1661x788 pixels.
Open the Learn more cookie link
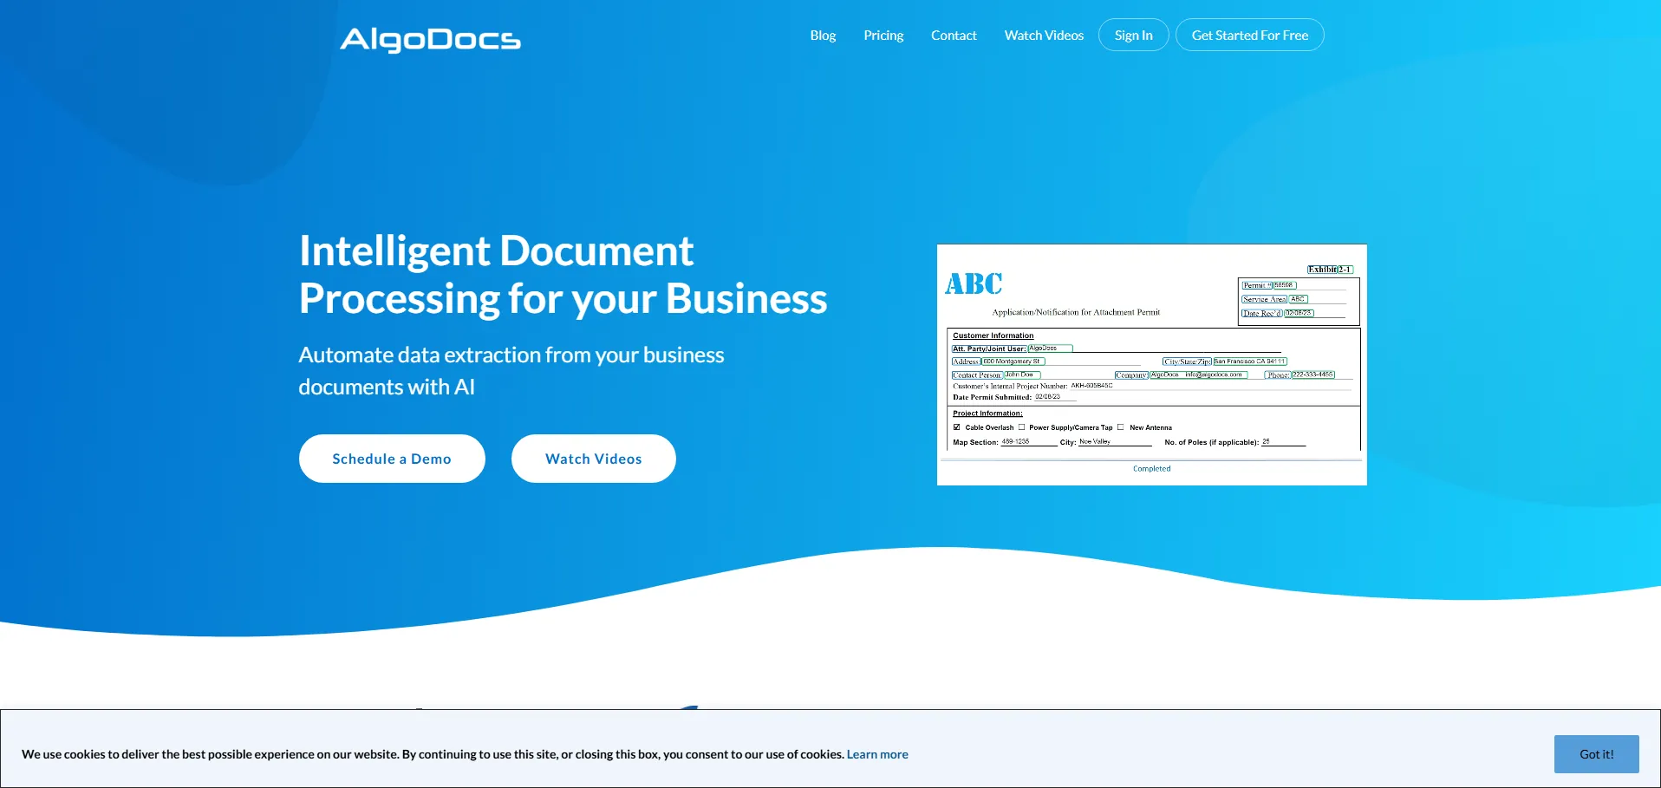(x=877, y=754)
